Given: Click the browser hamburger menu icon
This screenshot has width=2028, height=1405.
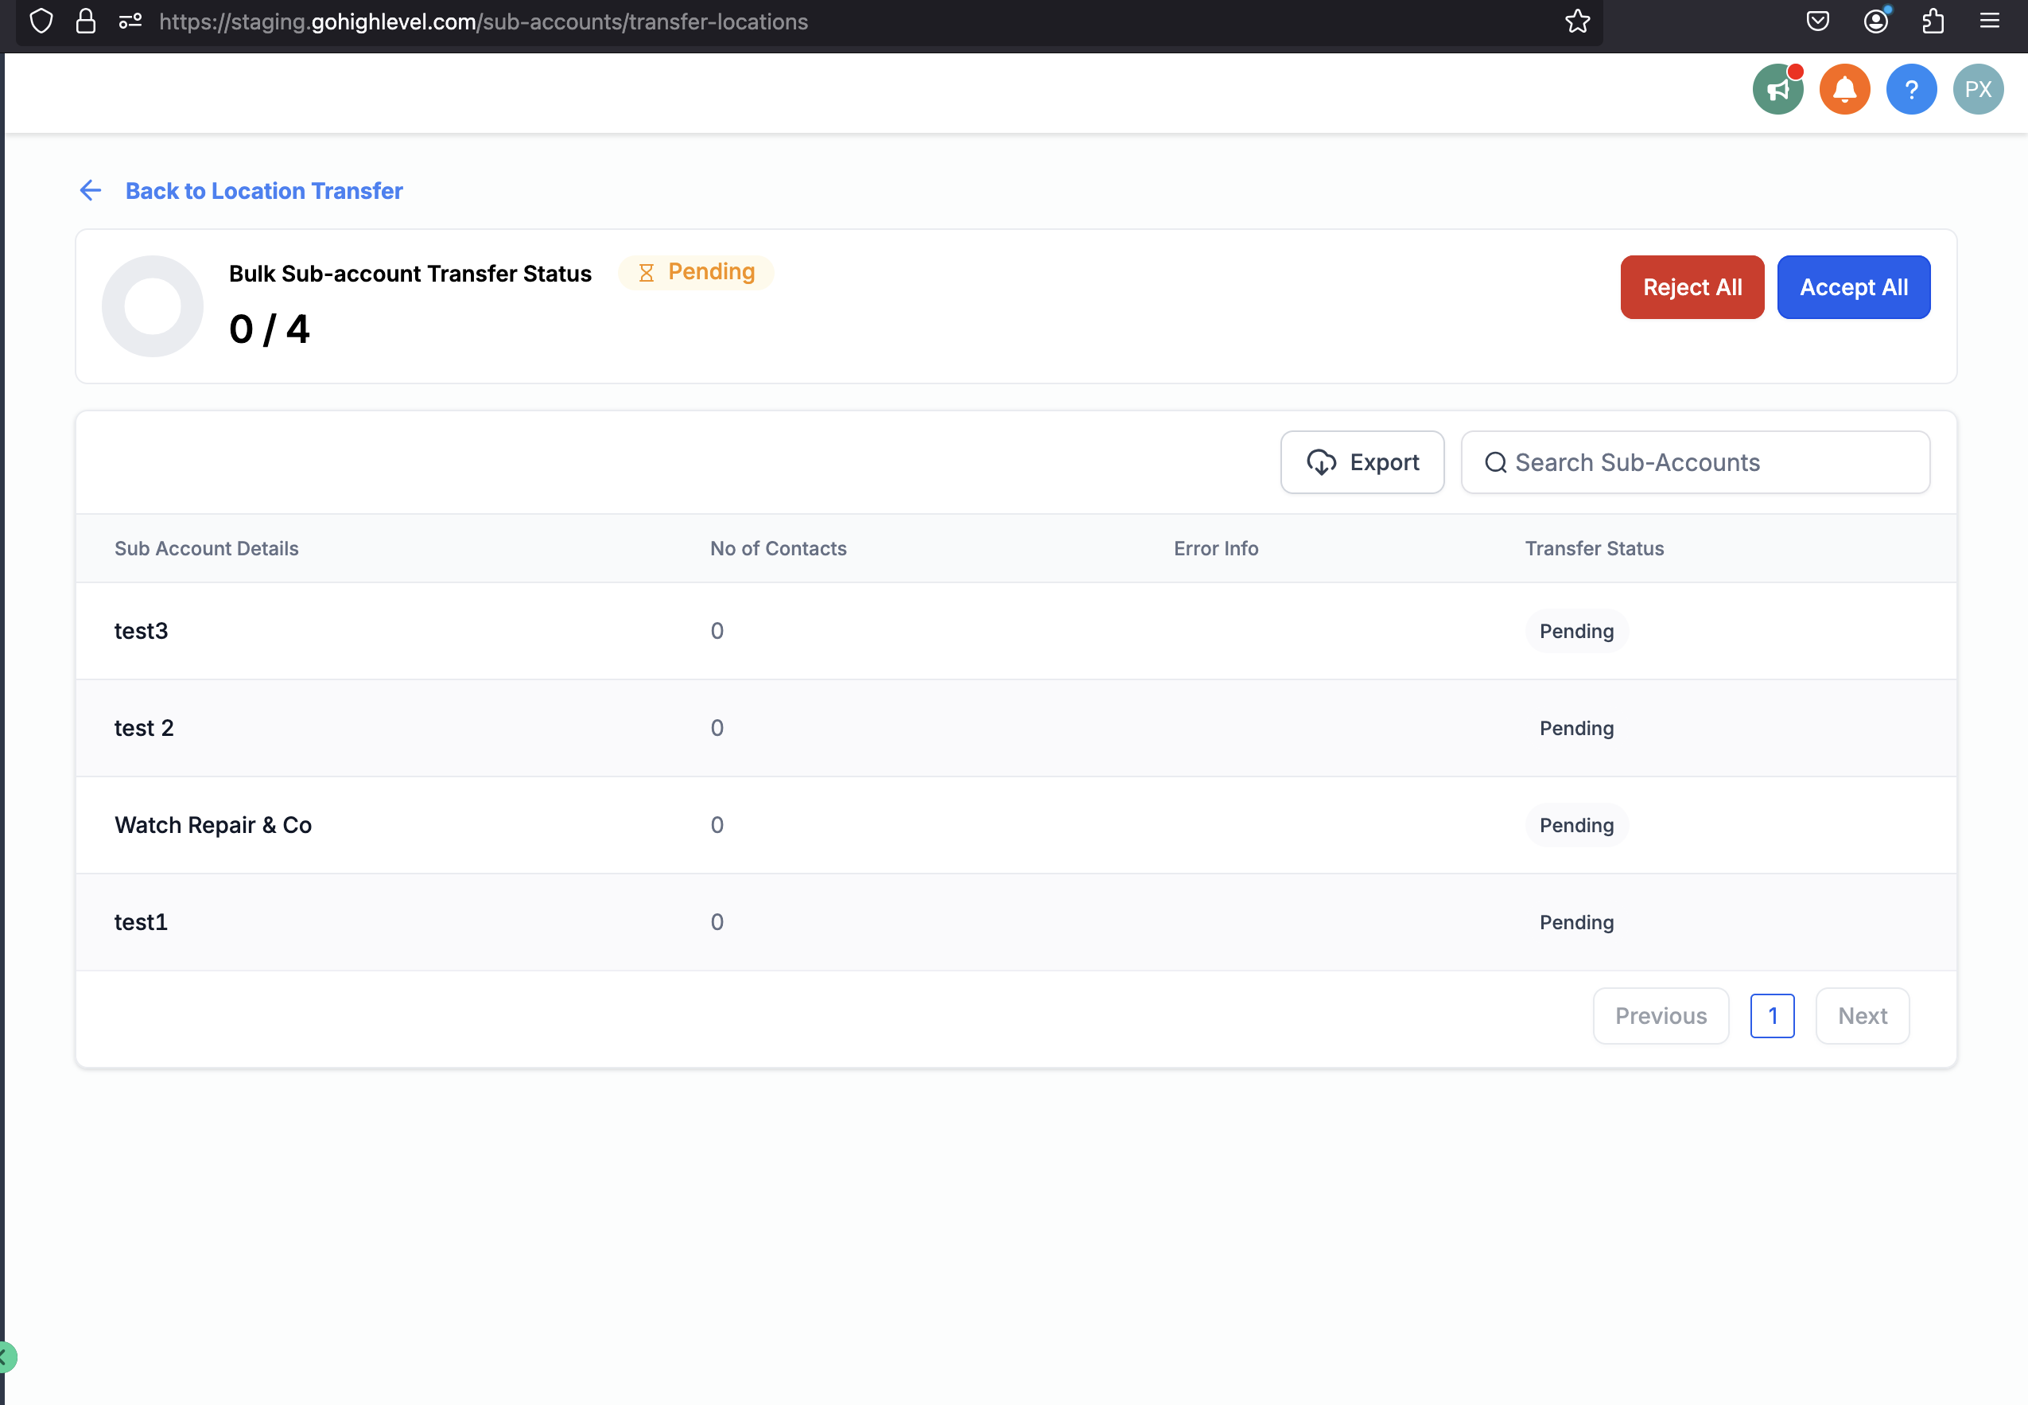Looking at the screenshot, I should click(1989, 21).
